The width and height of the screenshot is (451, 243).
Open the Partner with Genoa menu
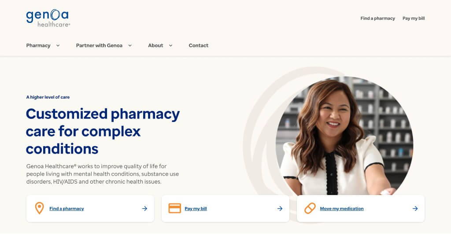(x=99, y=45)
